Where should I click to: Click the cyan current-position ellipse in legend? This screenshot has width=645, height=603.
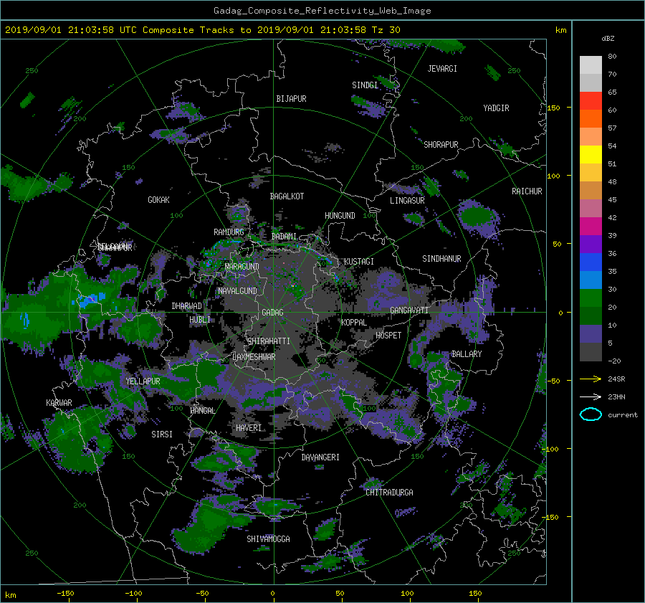coord(591,414)
